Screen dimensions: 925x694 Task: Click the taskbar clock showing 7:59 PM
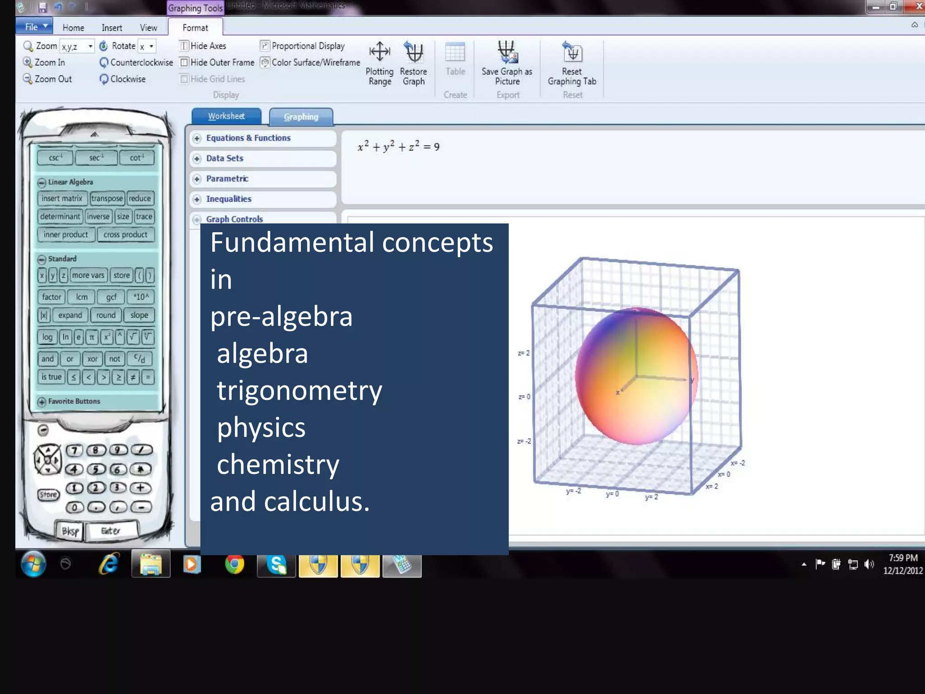(902, 564)
